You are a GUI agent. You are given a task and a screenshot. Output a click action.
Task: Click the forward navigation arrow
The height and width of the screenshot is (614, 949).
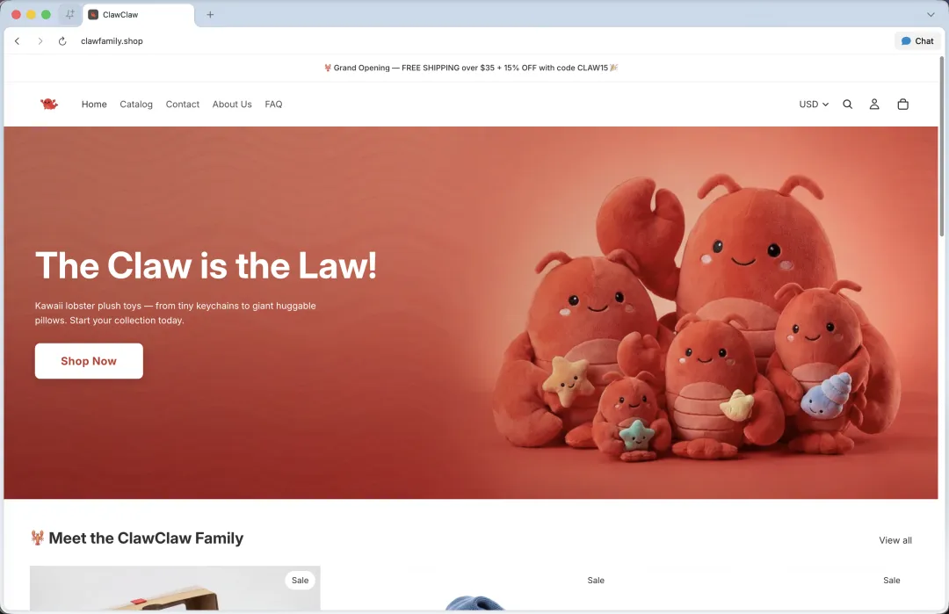[40, 41]
